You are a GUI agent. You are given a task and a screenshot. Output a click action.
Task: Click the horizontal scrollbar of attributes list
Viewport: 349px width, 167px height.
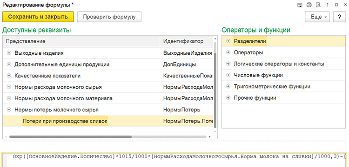pyautogui.click(x=71, y=137)
